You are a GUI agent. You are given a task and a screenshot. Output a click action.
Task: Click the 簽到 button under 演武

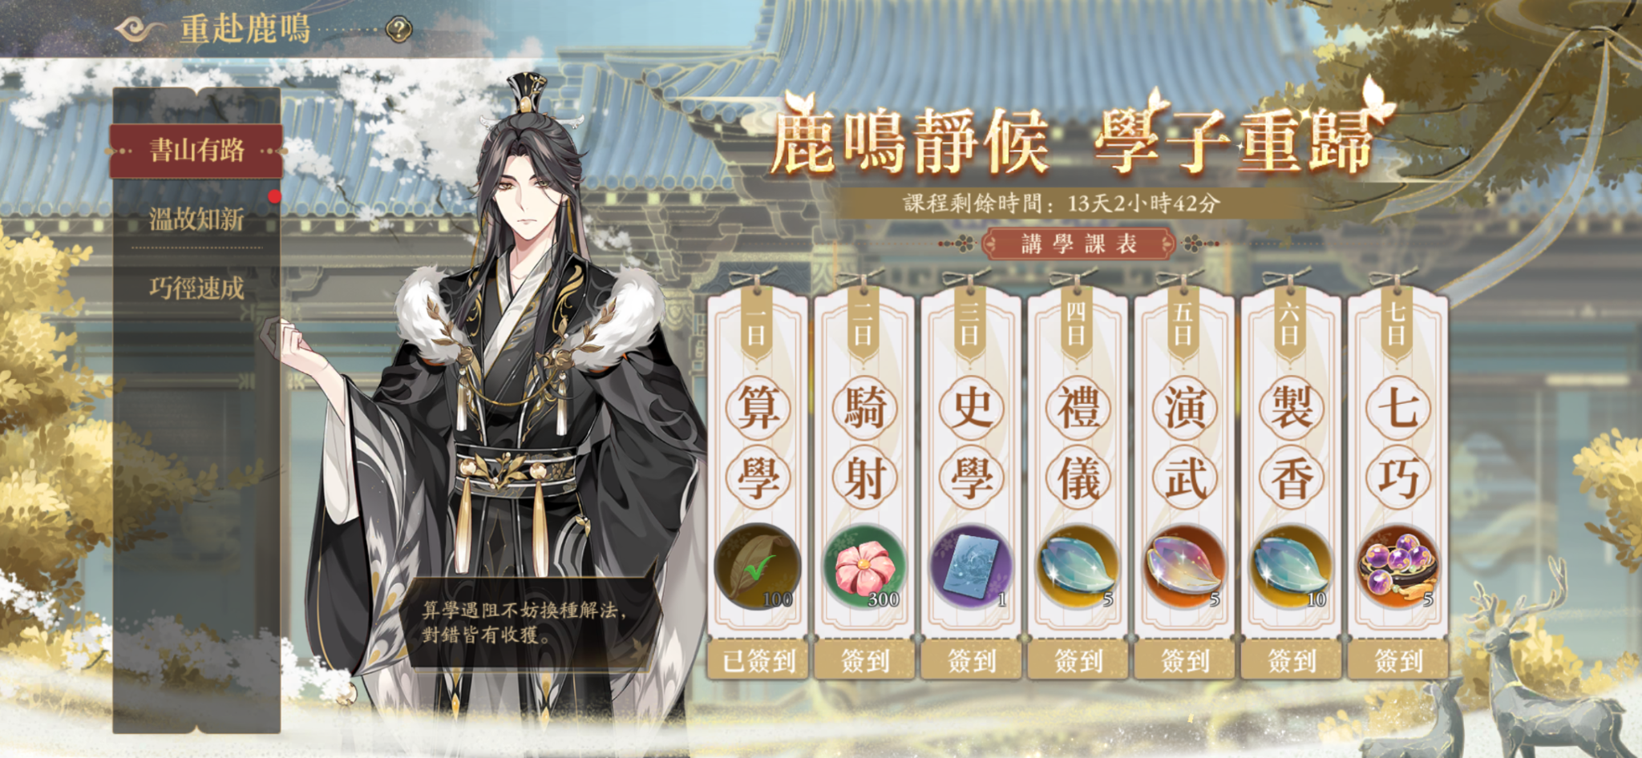click(x=1185, y=661)
